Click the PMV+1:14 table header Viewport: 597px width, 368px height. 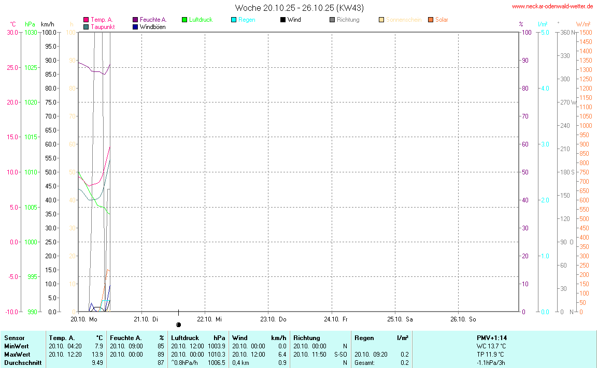(x=492, y=337)
